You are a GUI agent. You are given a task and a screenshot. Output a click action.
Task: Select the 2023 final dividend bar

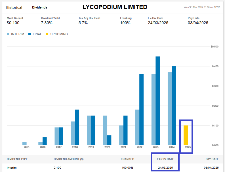[157, 101]
